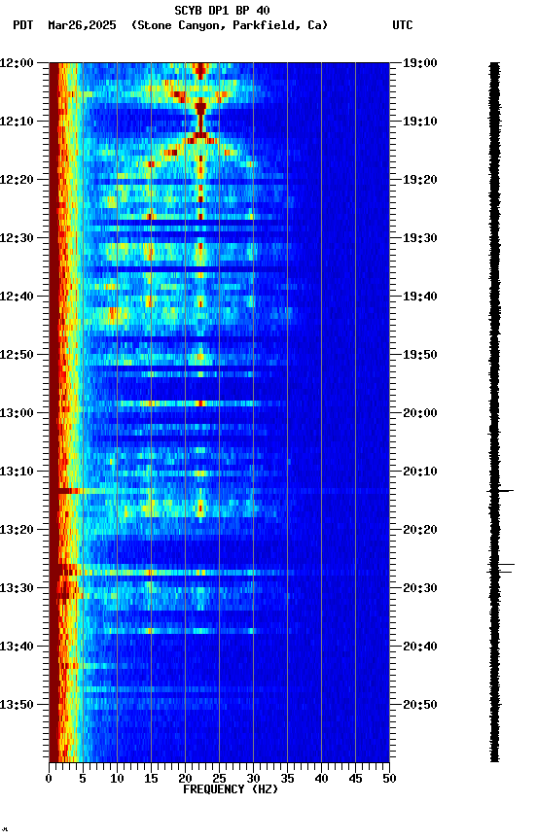Click the '13:30' PDT time label

17,588
